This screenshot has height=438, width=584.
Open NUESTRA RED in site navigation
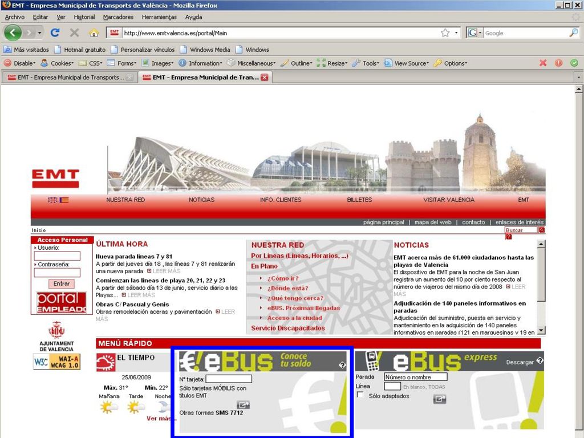click(x=125, y=200)
